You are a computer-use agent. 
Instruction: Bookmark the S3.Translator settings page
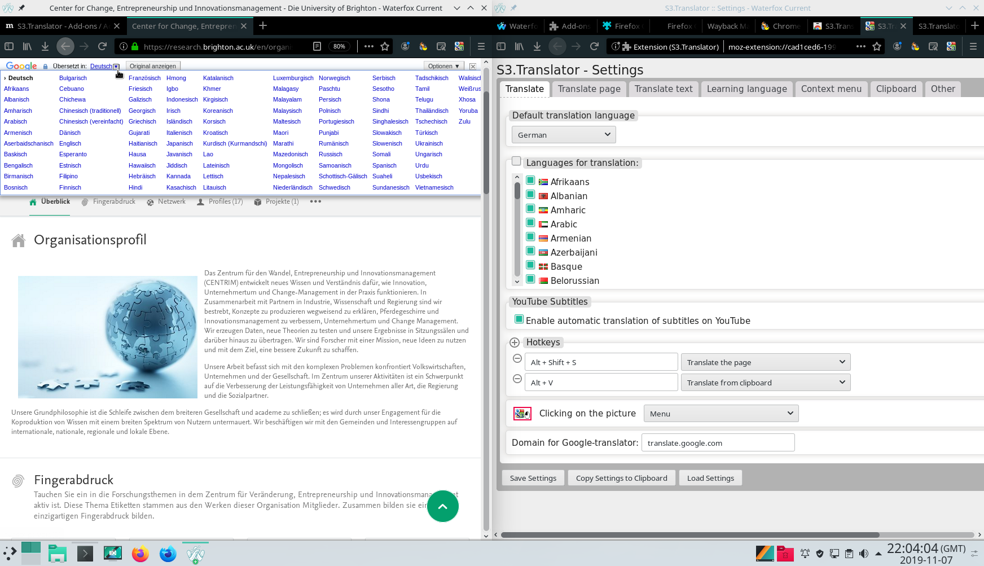tap(877, 46)
